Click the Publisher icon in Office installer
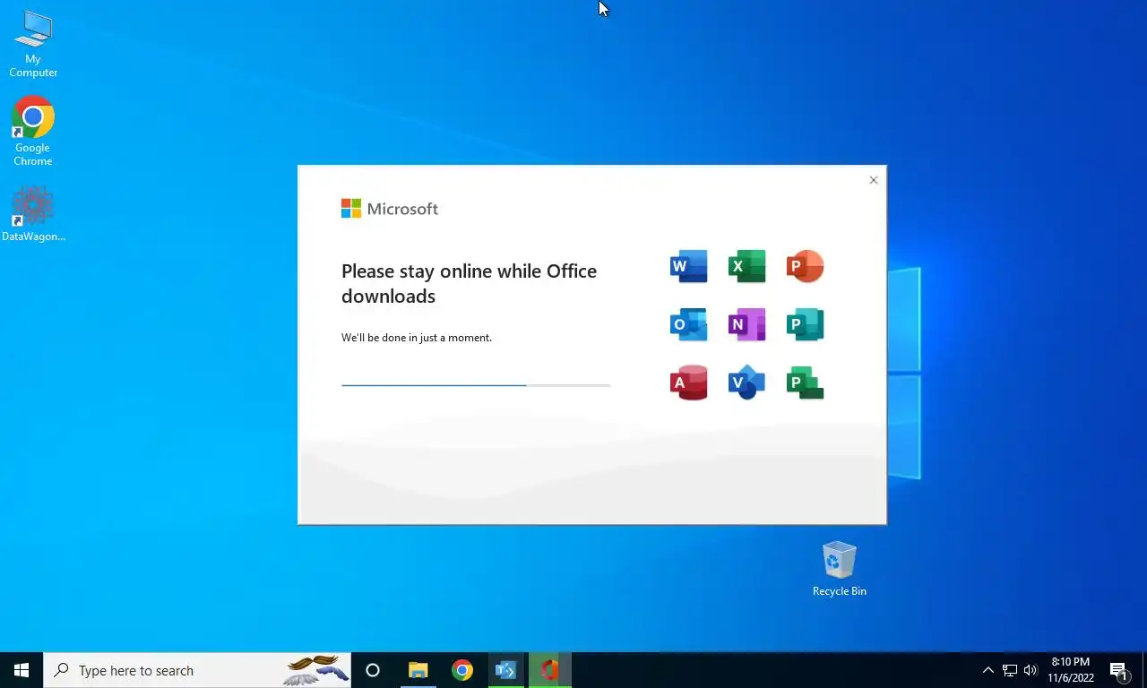1147x688 pixels. (805, 324)
